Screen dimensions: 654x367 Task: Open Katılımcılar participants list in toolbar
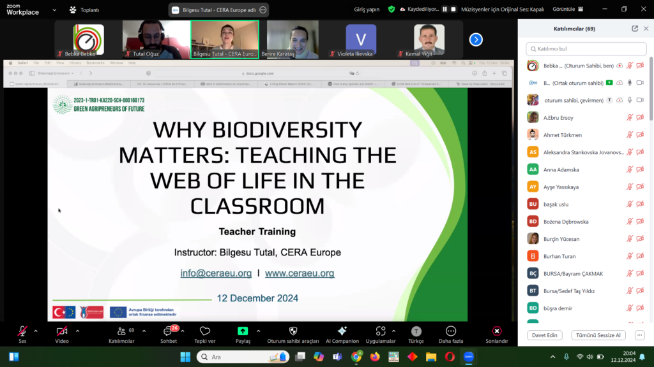pyautogui.click(x=121, y=331)
